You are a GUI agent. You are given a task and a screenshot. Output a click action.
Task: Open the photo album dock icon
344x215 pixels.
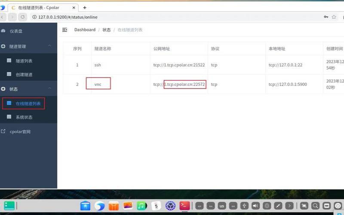click(x=128, y=206)
